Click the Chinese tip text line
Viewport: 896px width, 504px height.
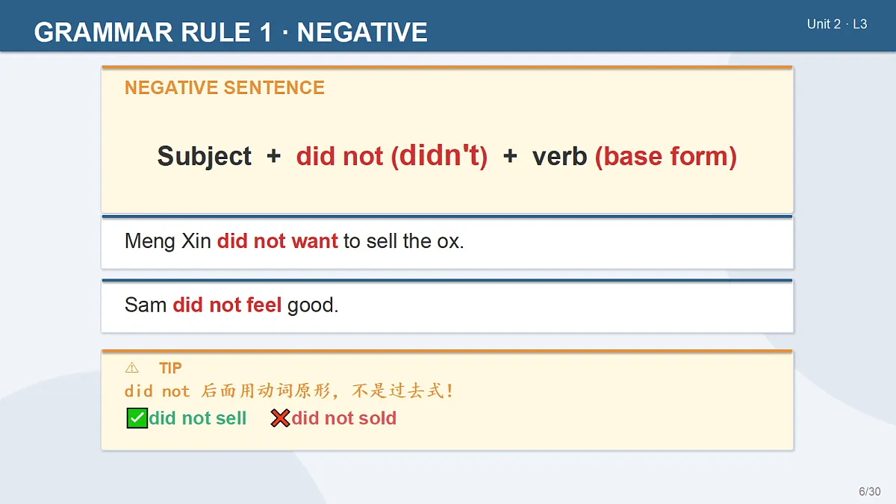289,391
